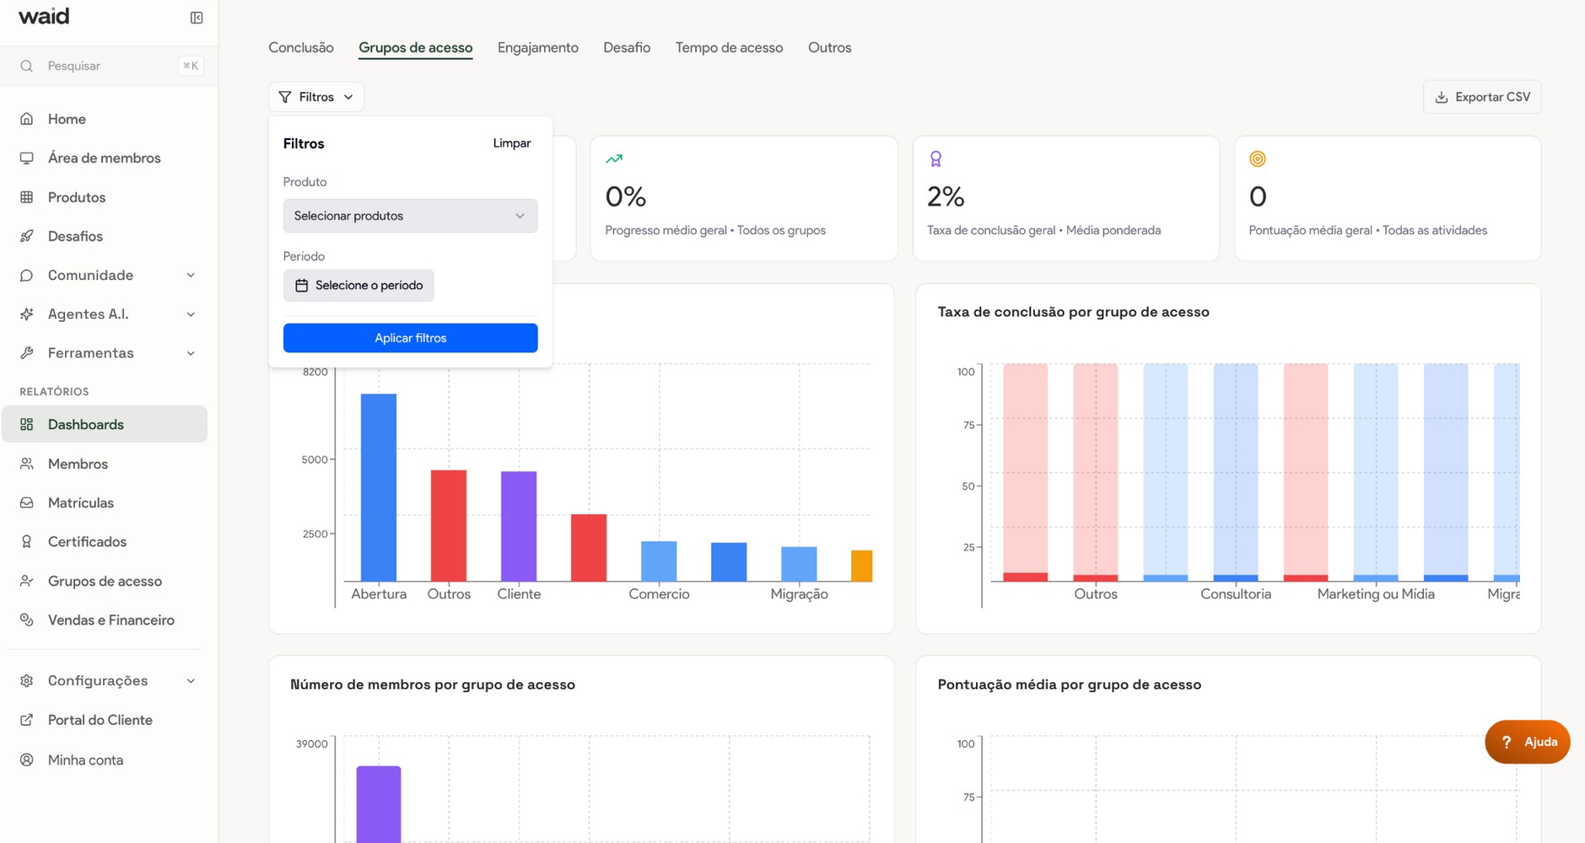This screenshot has height=843, width=1585.
Task: Click the orange target icon on score card
Action: click(x=1258, y=158)
